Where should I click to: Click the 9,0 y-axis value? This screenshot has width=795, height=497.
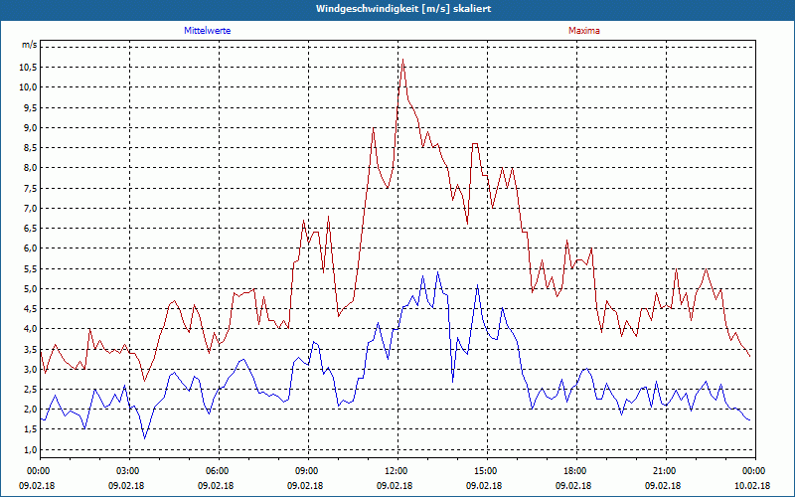click(x=30, y=128)
